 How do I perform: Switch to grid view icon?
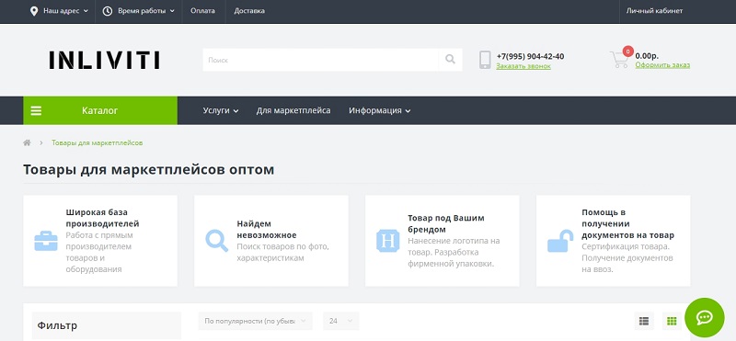pyautogui.click(x=672, y=322)
